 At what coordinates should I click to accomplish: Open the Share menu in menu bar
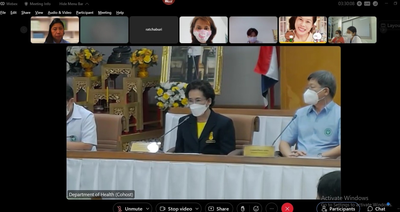point(26,13)
